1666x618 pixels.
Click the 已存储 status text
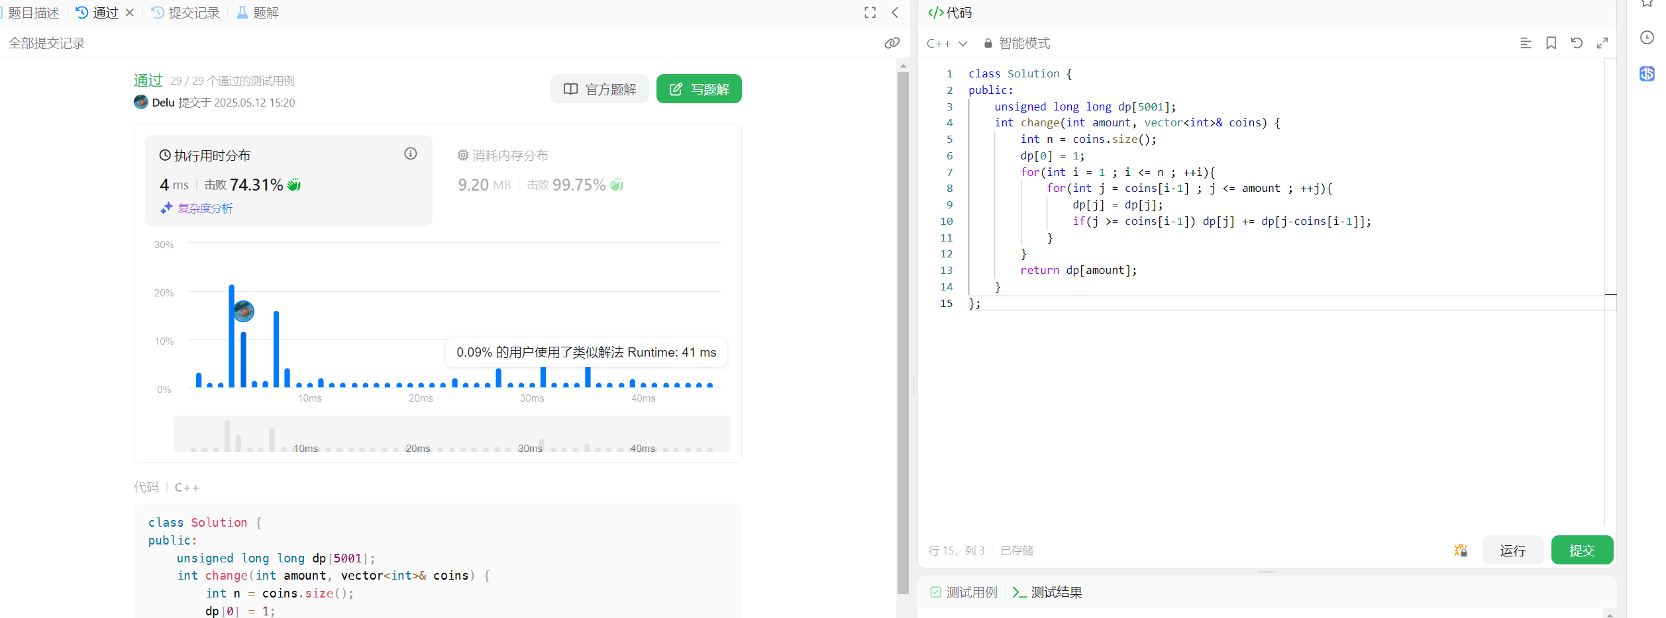(x=1017, y=551)
